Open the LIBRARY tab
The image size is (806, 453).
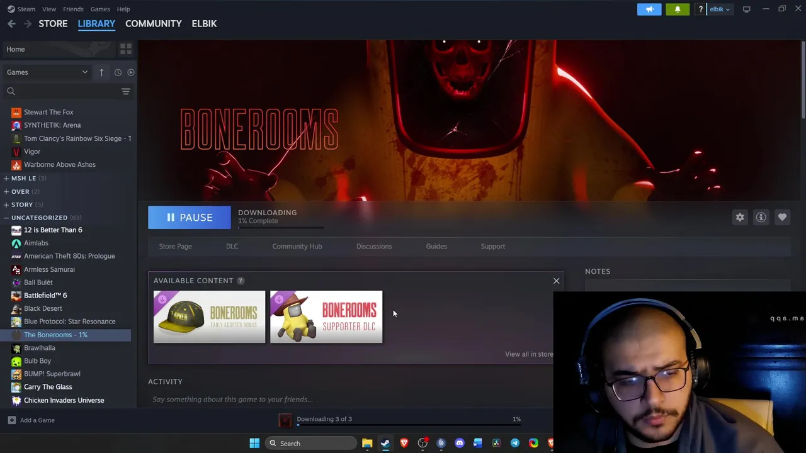(96, 24)
